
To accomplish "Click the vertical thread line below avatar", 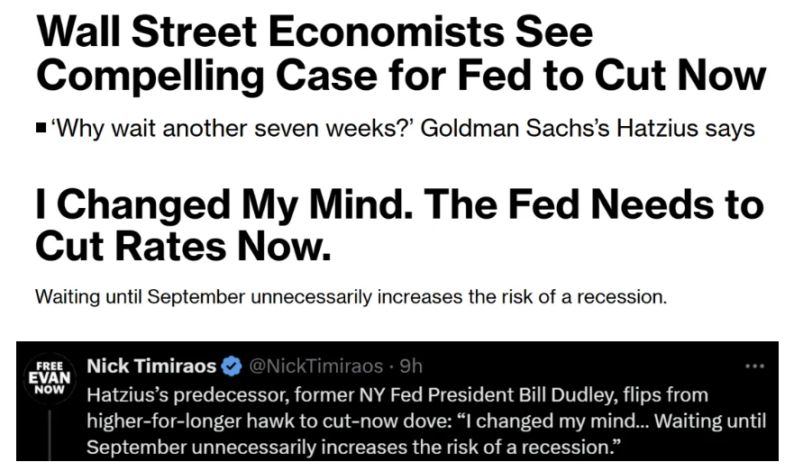I will pos(50,435).
